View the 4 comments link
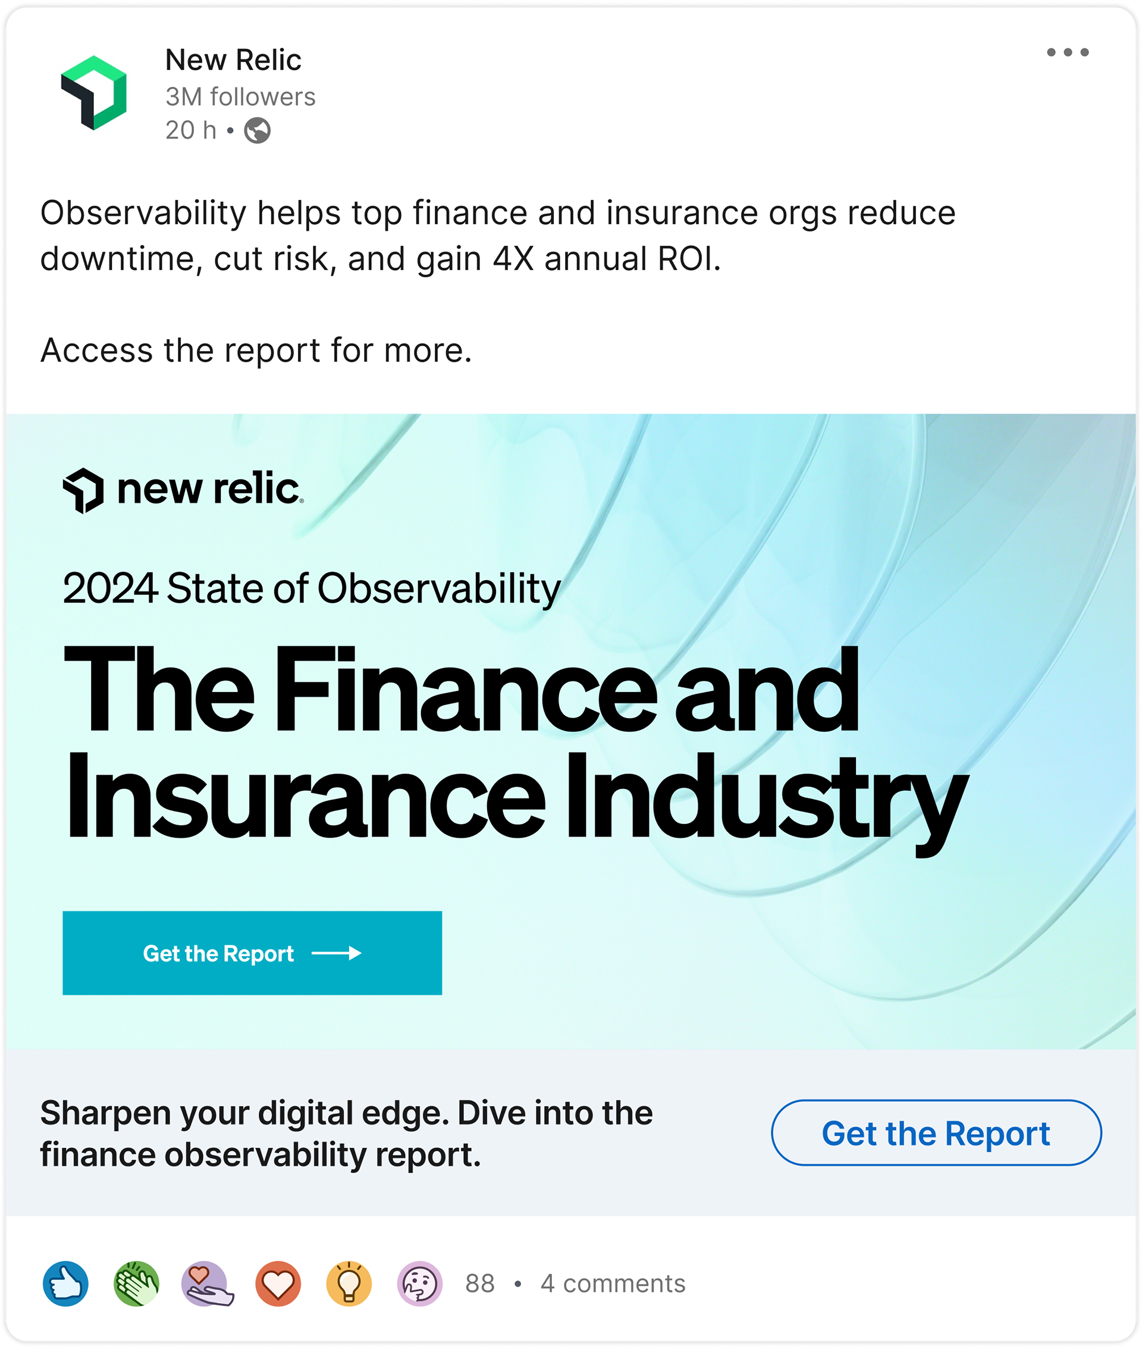This screenshot has width=1142, height=1347. [613, 1283]
